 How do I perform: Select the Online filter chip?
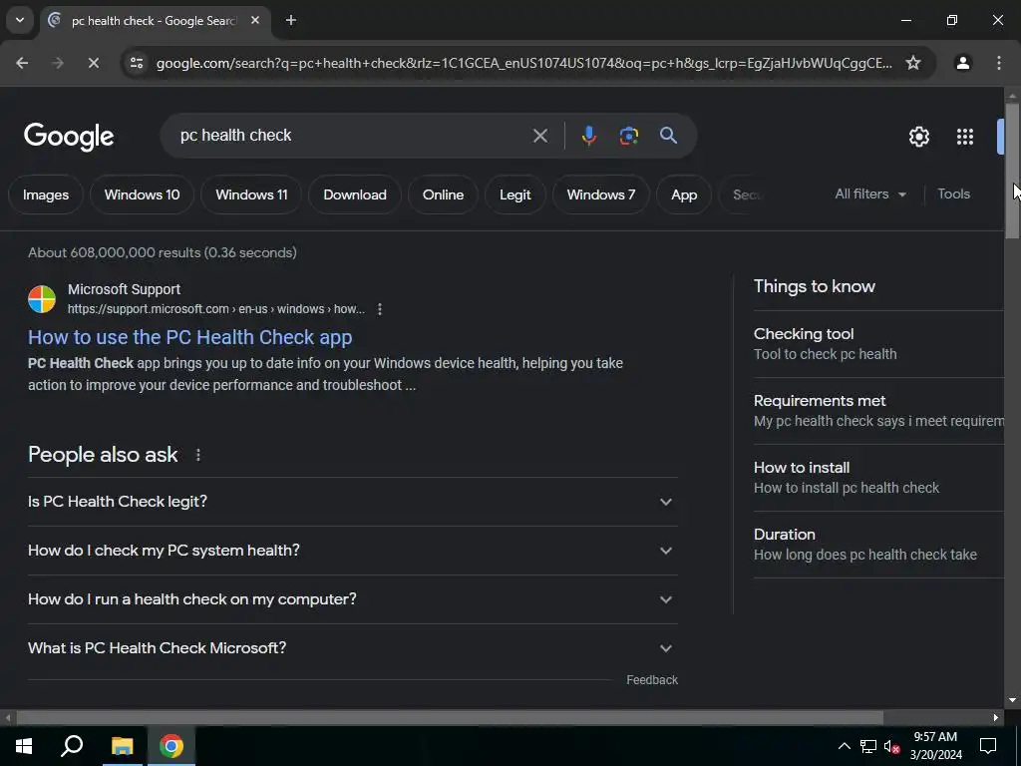(443, 194)
